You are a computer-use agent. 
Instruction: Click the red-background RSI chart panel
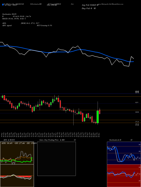124,176
